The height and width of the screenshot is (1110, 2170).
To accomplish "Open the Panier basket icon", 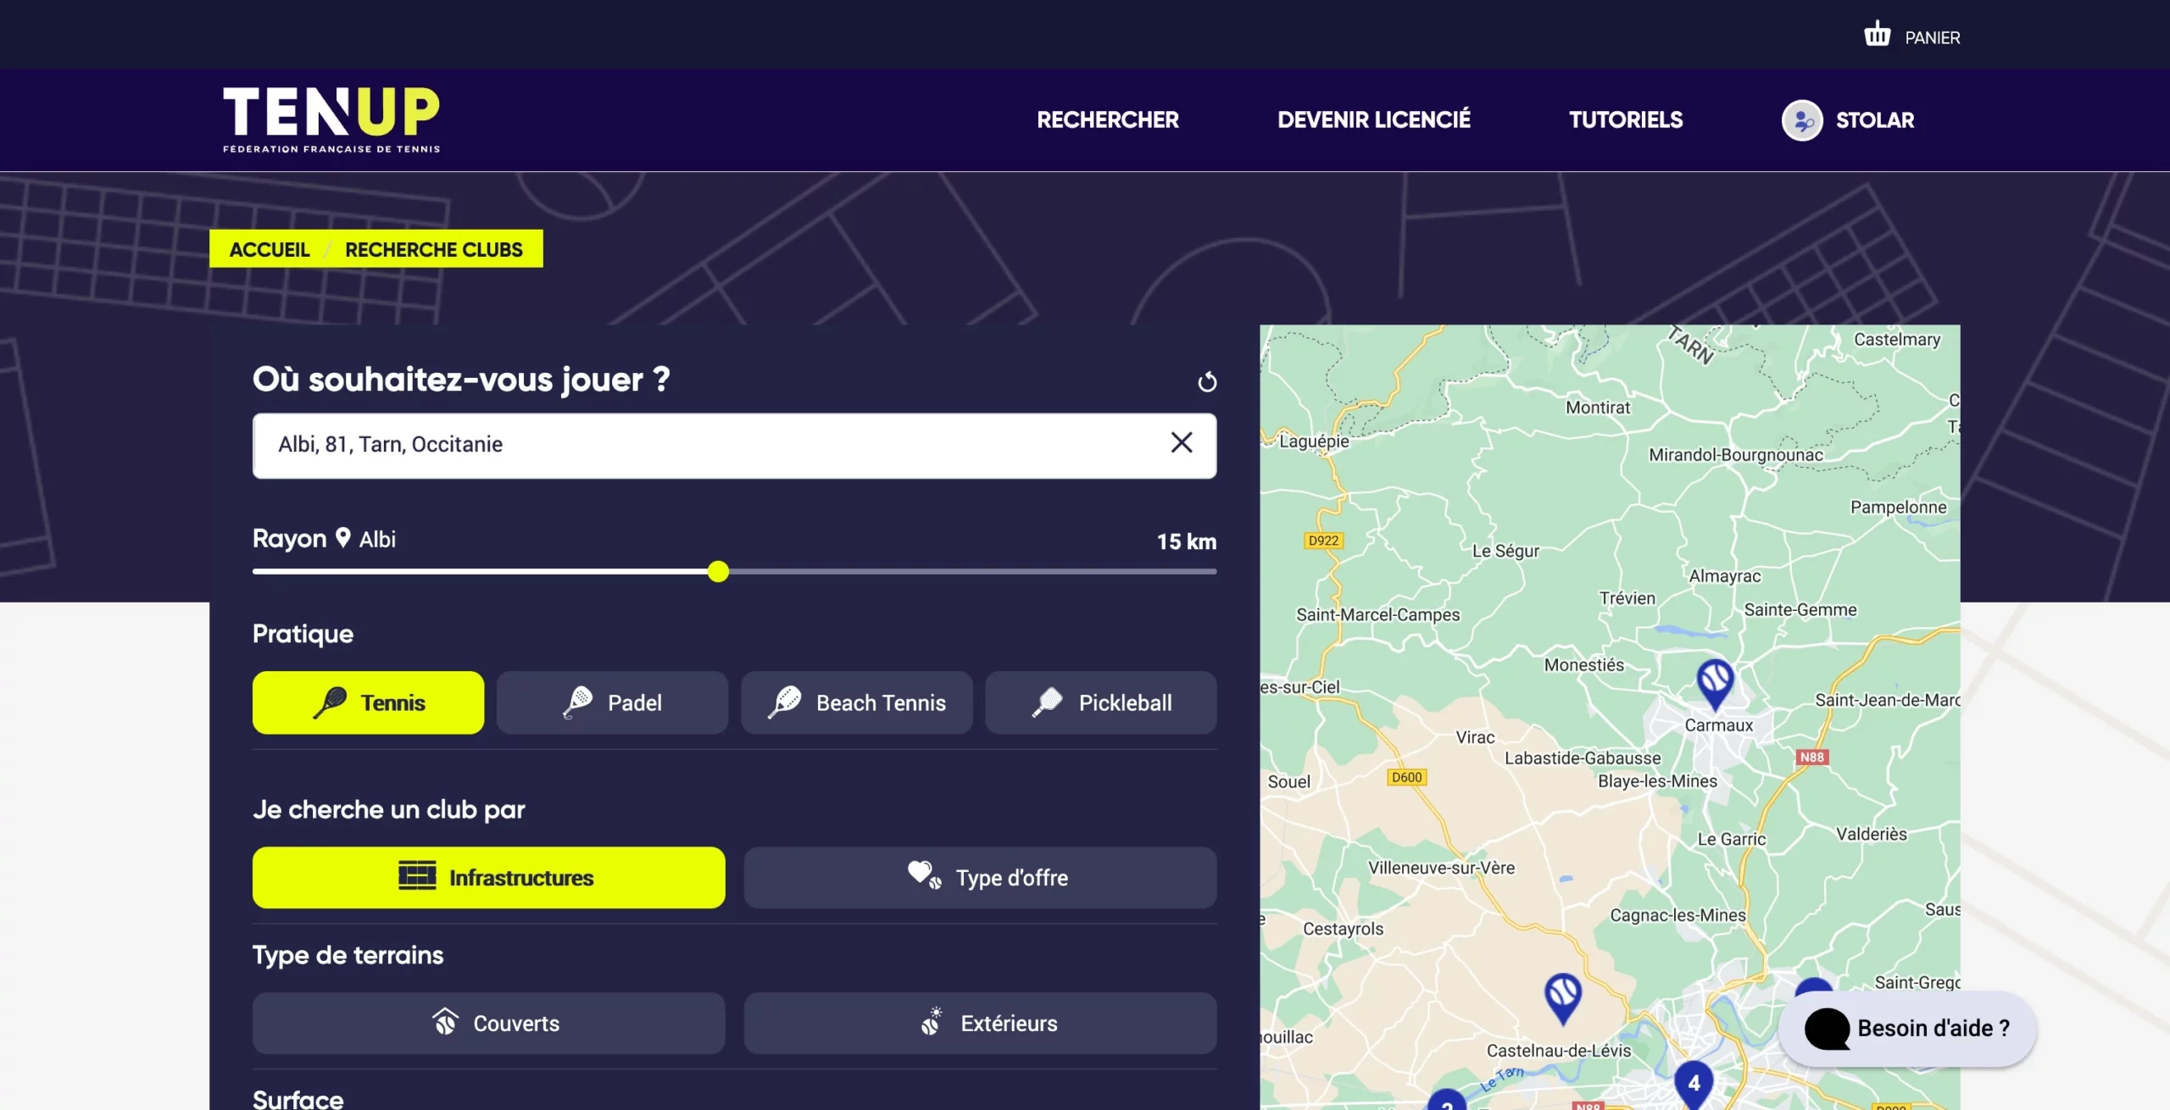I will coord(1877,34).
